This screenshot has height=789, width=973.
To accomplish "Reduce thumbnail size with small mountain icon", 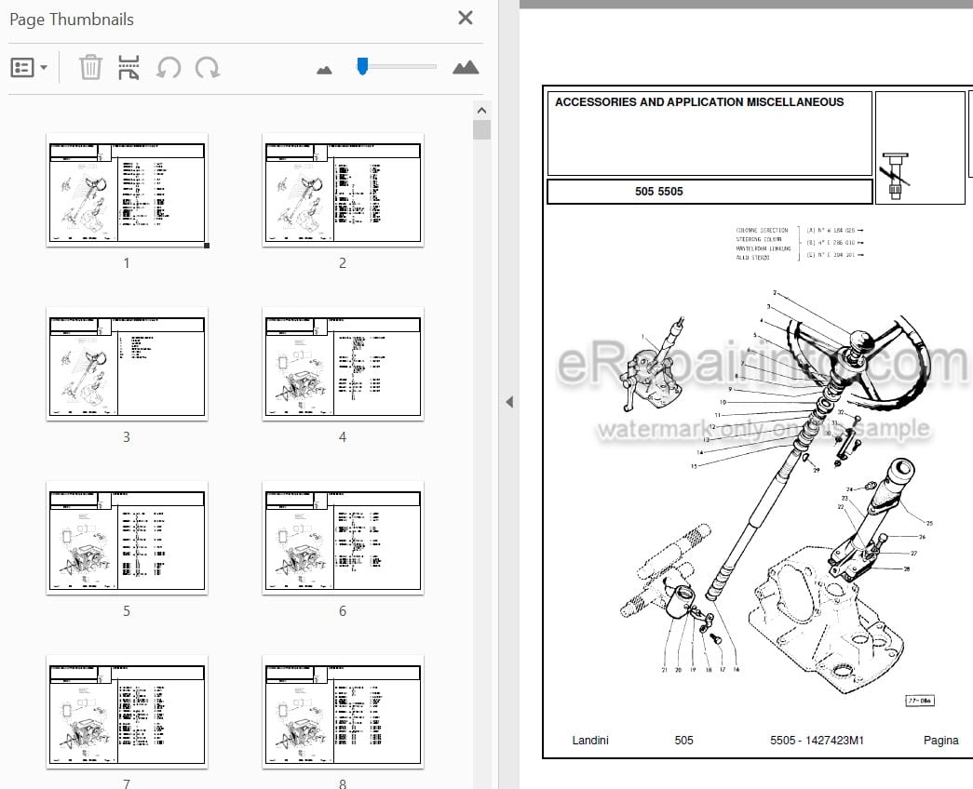I will [x=324, y=70].
